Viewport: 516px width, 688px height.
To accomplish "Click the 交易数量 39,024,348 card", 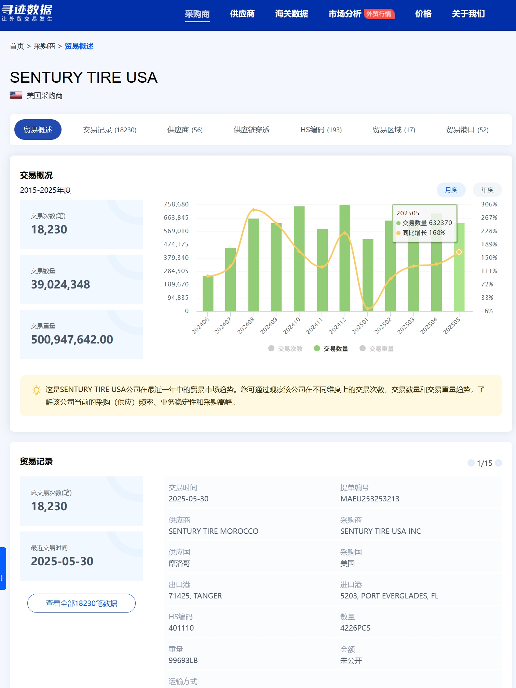I will 82,279.
